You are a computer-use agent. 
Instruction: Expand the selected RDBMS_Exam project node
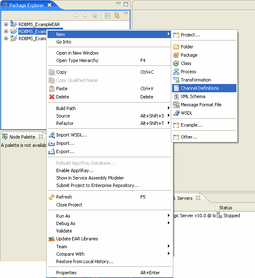point(6,31)
